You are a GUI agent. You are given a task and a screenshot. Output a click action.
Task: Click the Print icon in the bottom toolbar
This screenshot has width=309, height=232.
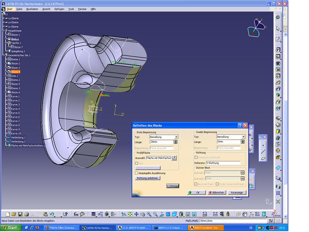click(27, 214)
